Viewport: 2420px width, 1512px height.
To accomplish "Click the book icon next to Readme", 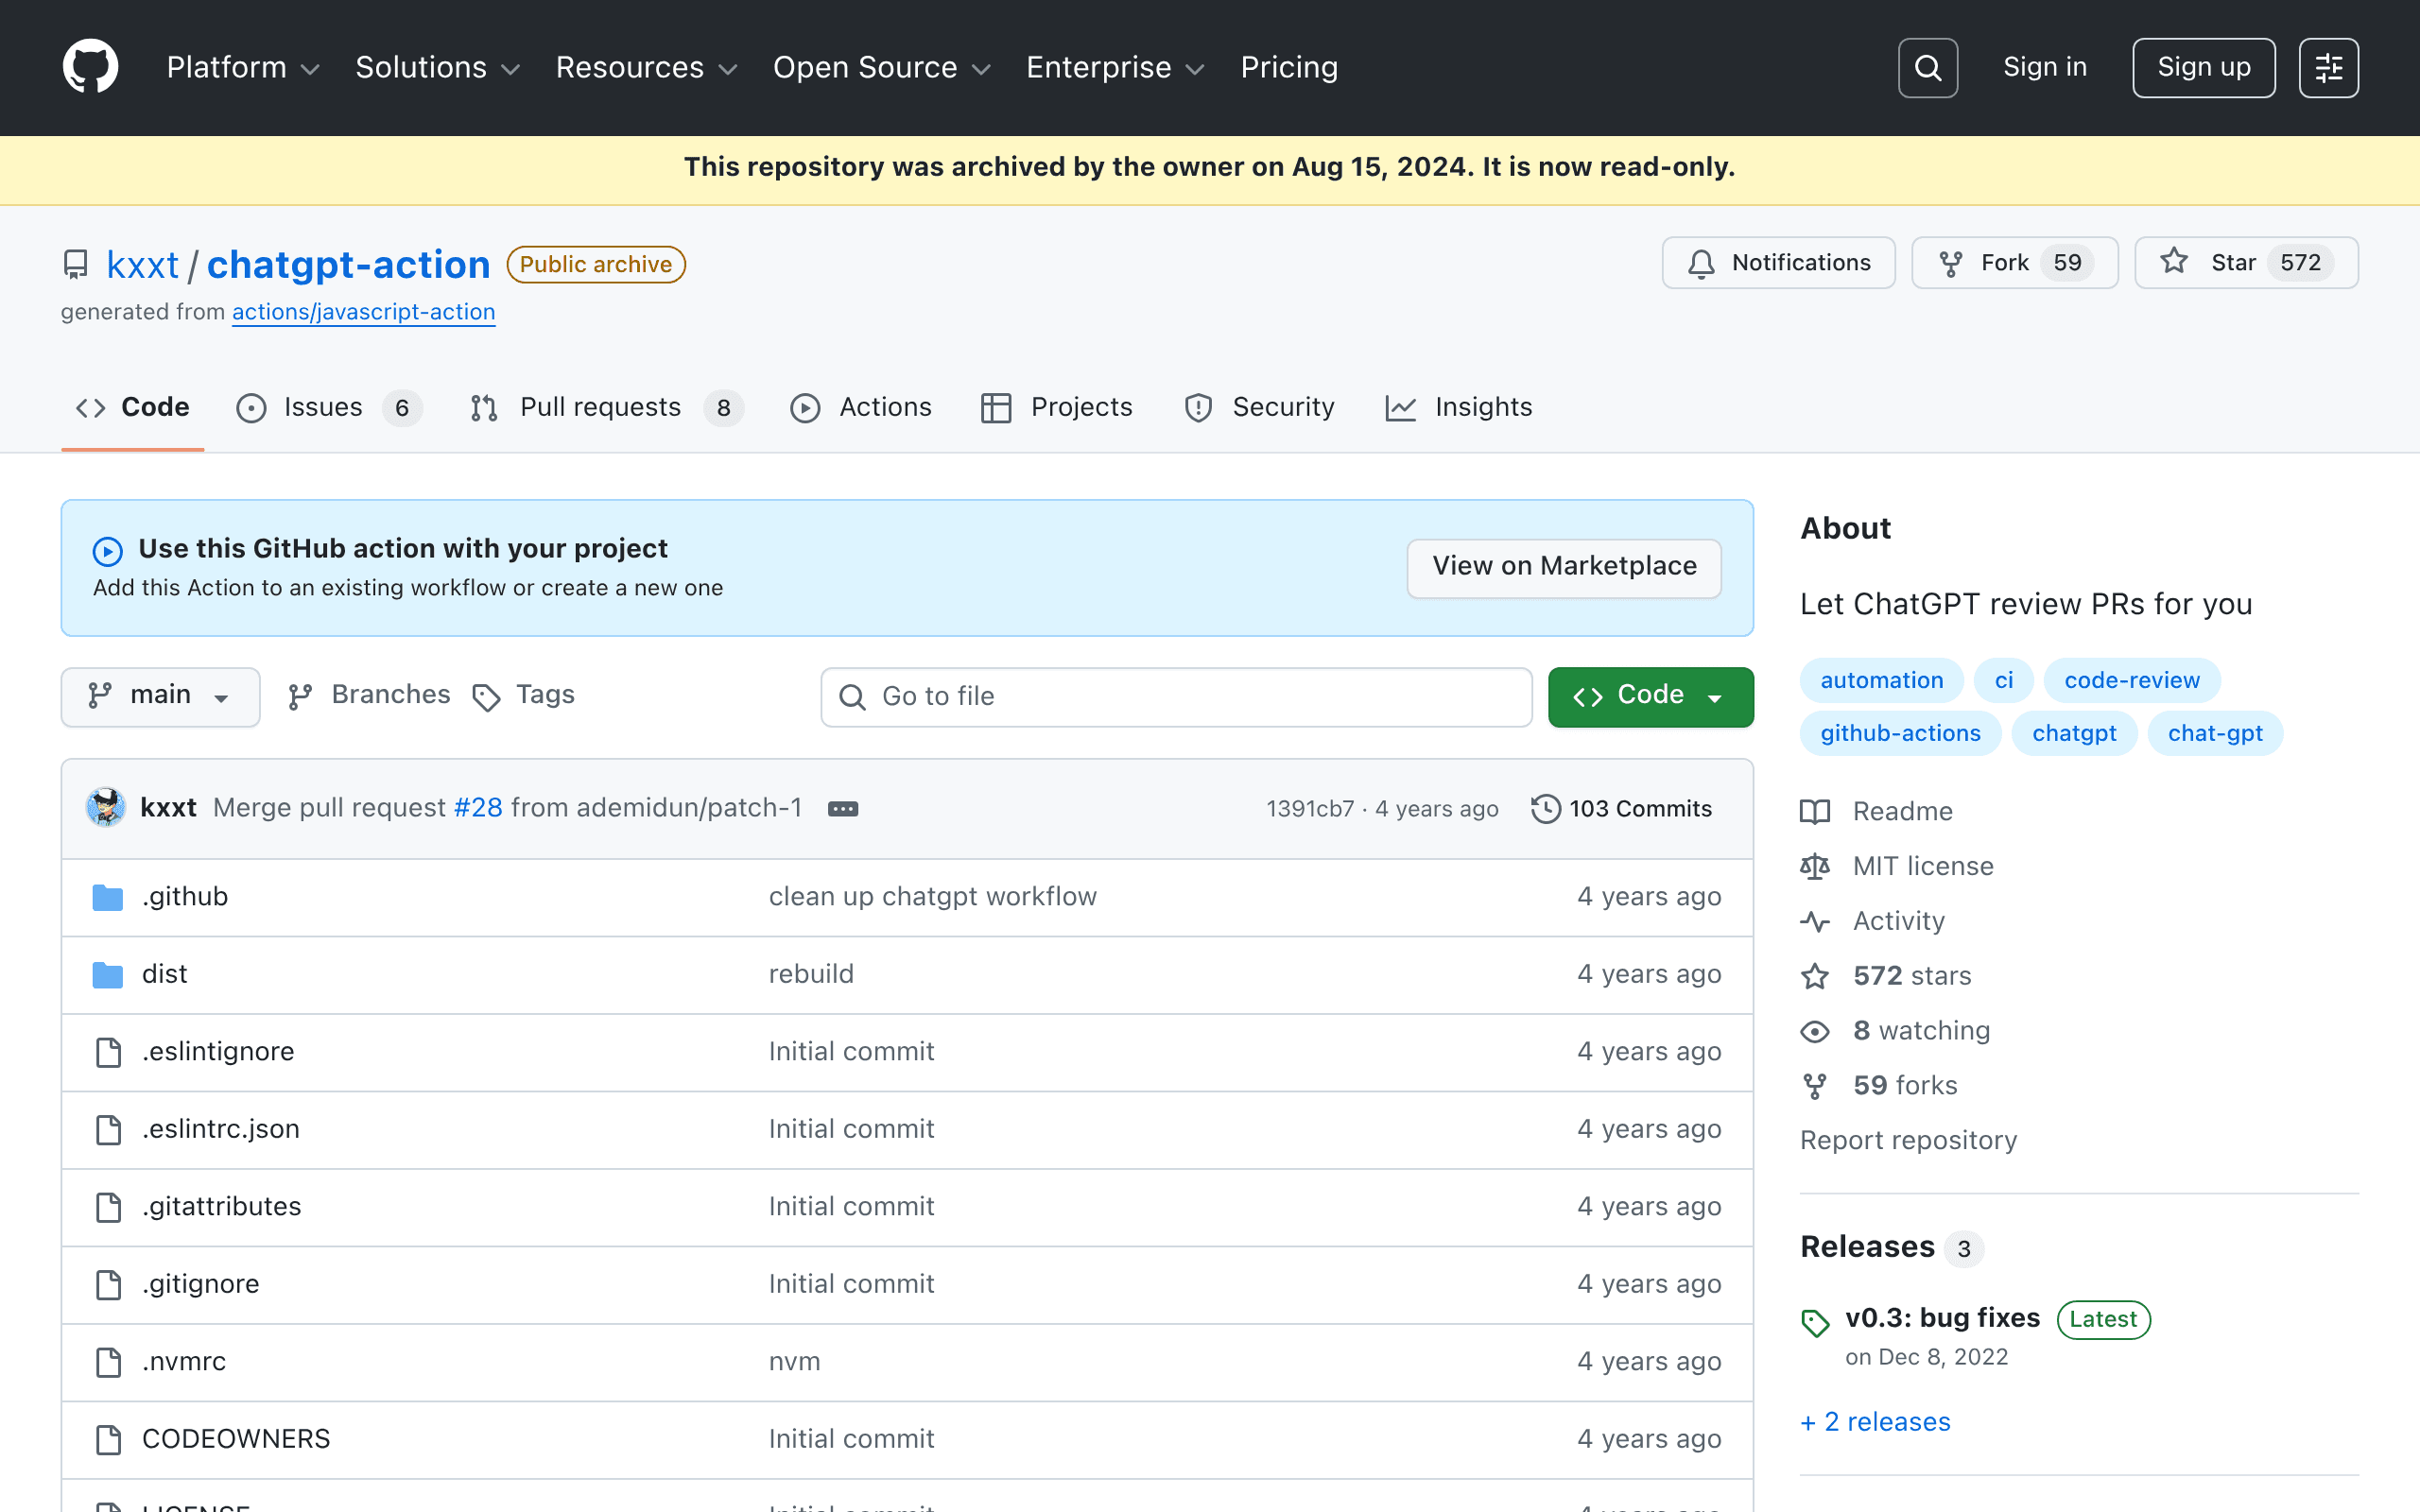I will pos(1815,811).
